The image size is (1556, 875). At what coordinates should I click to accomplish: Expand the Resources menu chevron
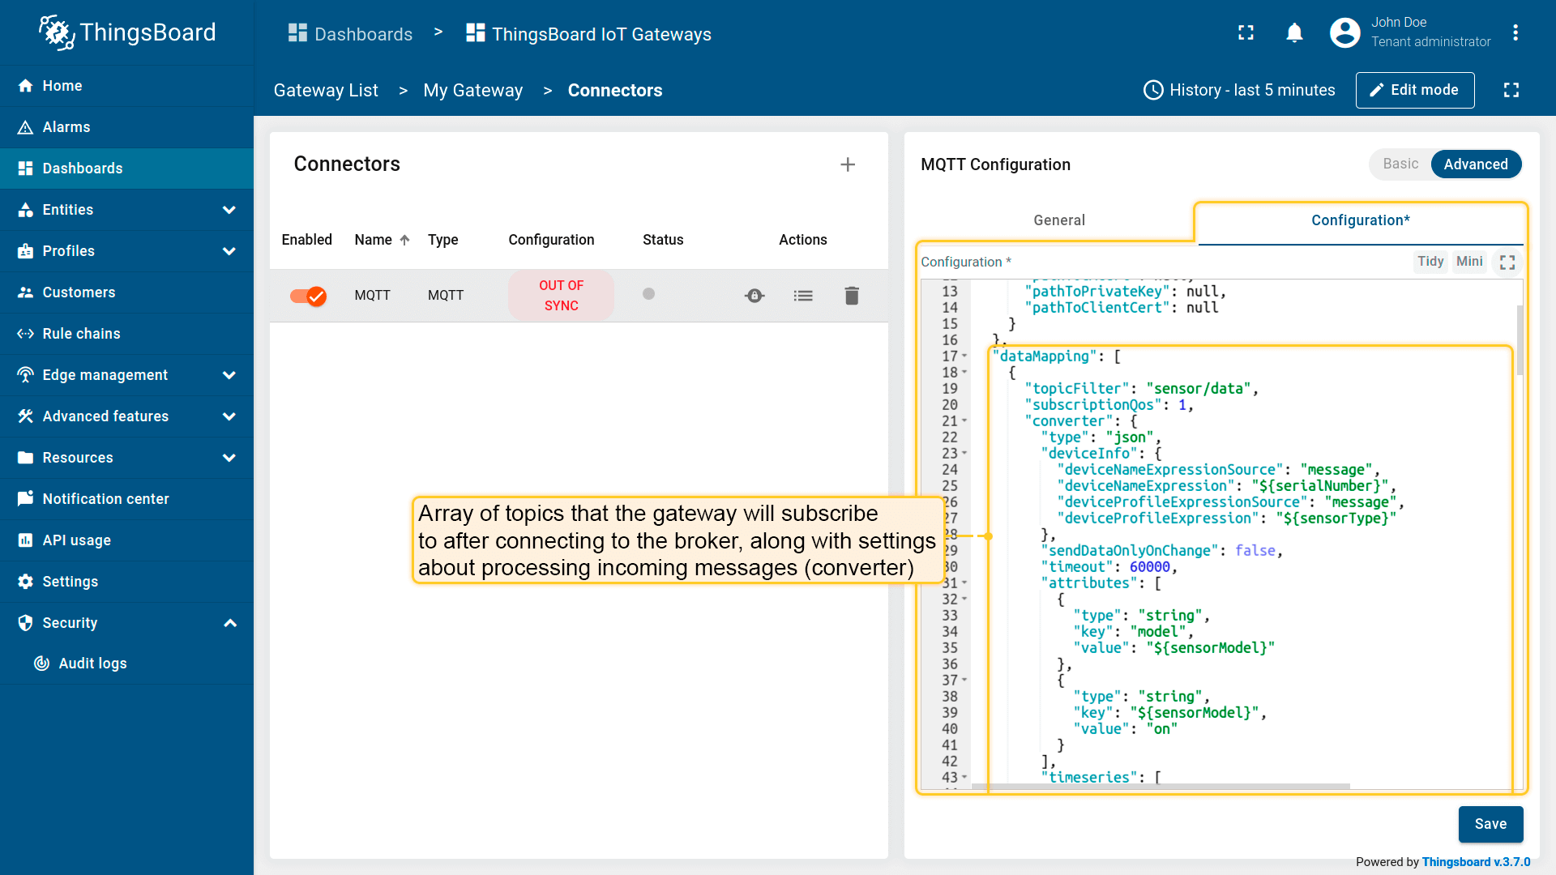pos(229,458)
